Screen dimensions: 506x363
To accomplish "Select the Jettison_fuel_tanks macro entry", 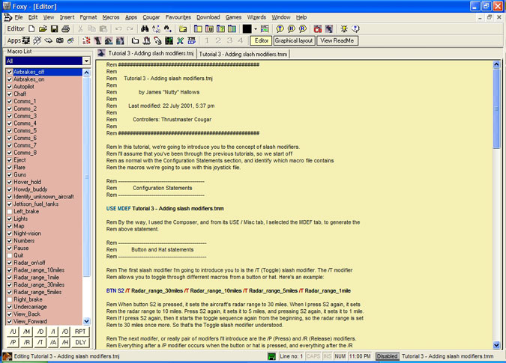I will [36, 204].
